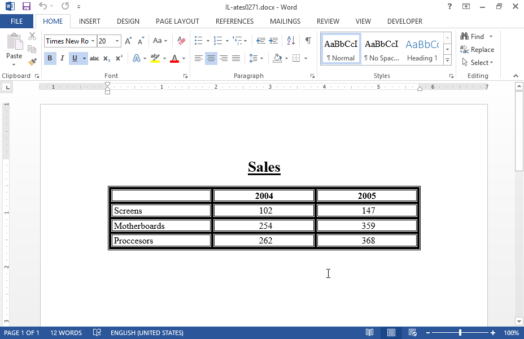Activate the Format Painter brush
The height and width of the screenshot is (339, 524).
pos(32,62)
